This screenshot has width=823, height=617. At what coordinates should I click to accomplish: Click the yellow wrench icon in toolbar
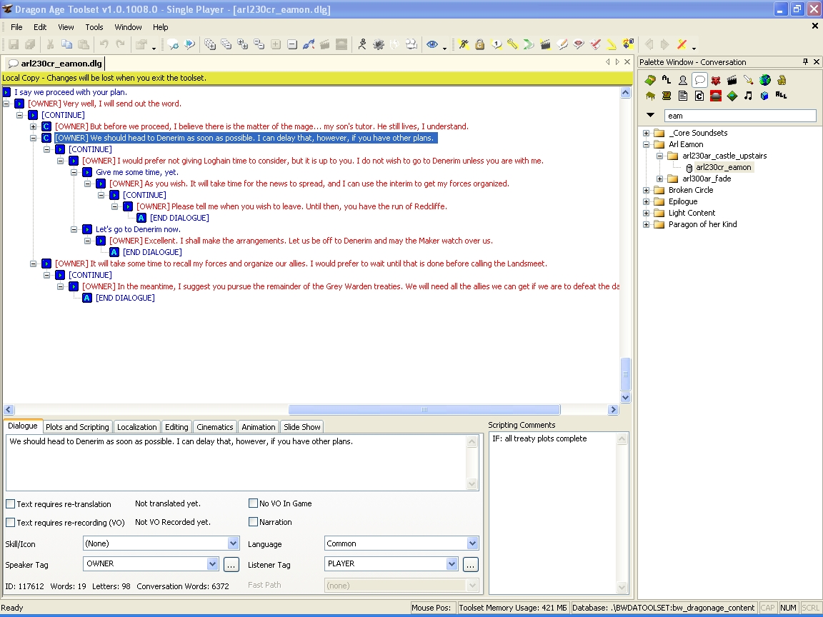click(512, 44)
